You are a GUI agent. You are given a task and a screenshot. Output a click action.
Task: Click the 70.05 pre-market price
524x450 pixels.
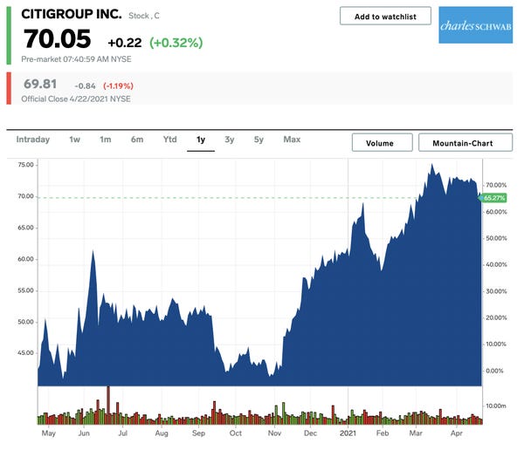coord(57,38)
